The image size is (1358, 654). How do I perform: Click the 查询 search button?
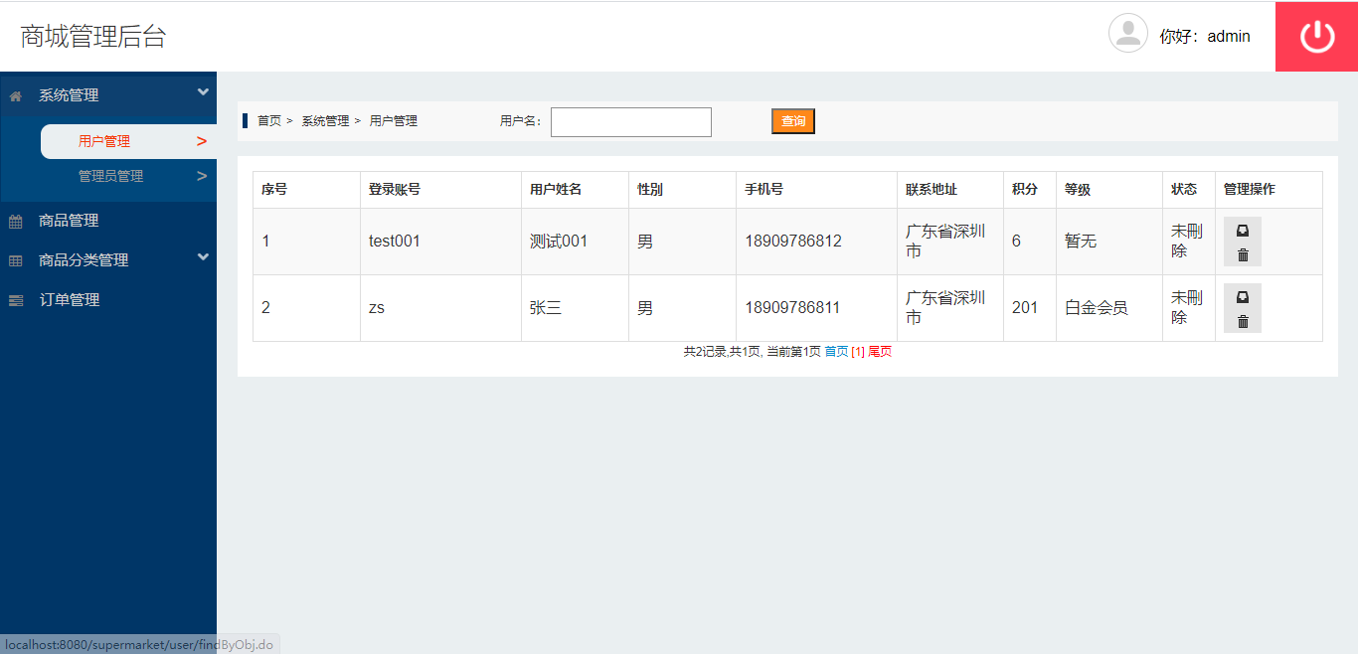(793, 121)
